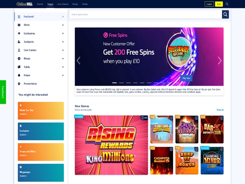Click the Login button

point(209,4)
